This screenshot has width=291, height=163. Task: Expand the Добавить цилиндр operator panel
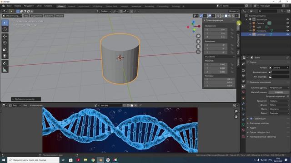tap(26, 99)
